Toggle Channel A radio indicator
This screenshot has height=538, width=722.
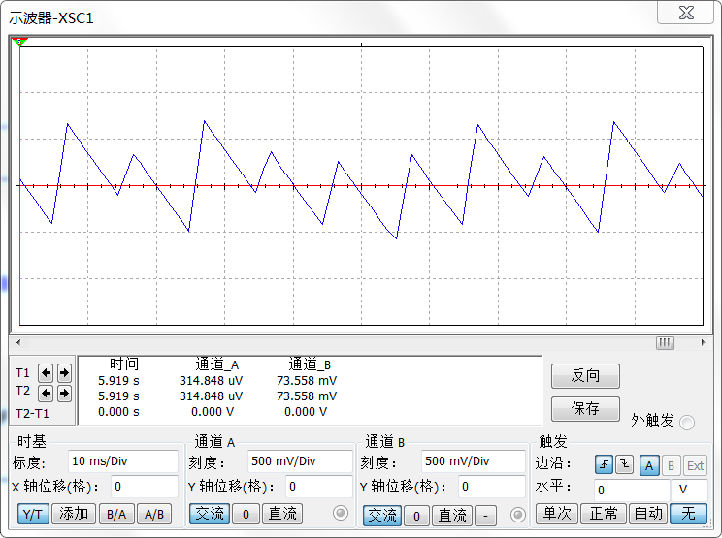(341, 513)
